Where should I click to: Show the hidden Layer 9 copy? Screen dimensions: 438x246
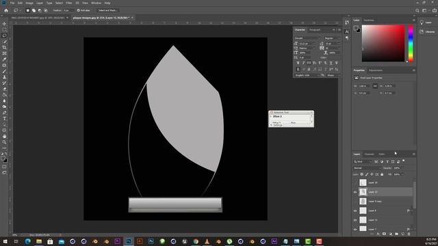tap(355, 201)
